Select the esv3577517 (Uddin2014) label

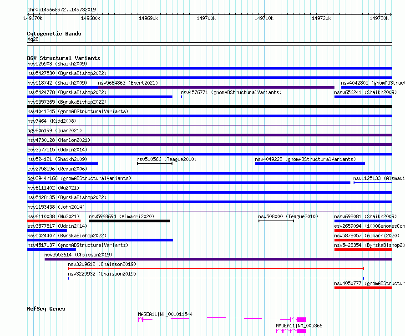pos(57,226)
